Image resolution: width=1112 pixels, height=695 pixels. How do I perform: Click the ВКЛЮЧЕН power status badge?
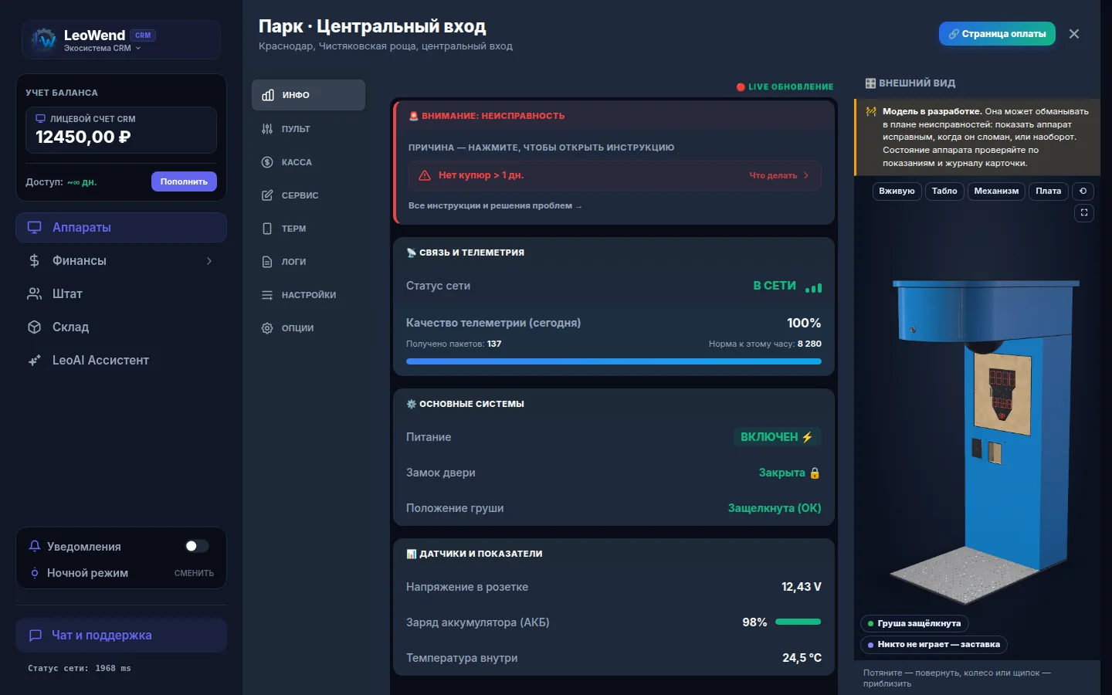776,437
